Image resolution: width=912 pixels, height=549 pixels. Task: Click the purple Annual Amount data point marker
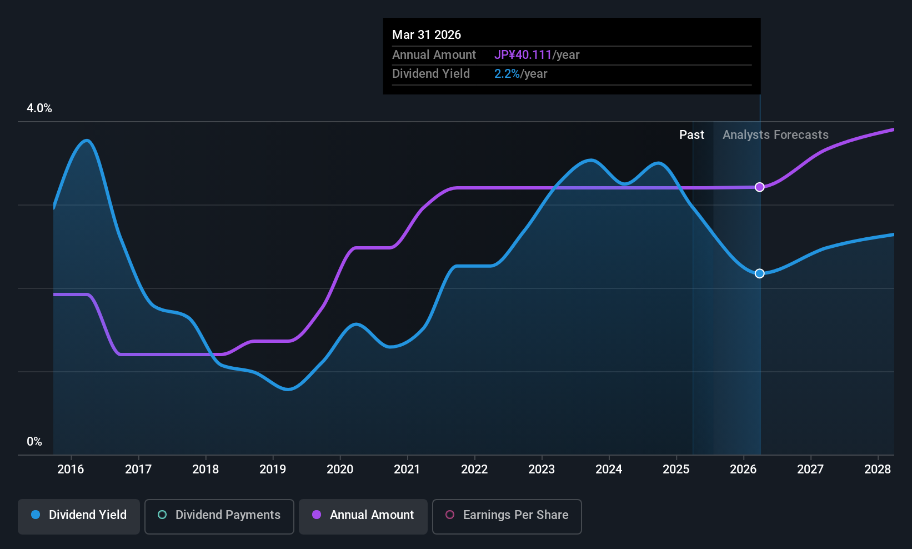[759, 187]
